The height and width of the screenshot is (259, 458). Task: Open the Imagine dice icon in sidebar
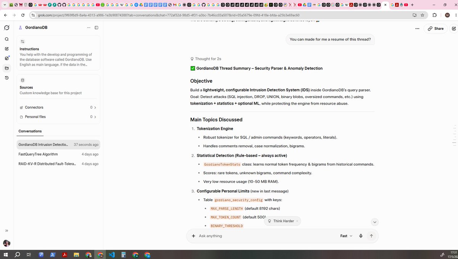coord(6,58)
